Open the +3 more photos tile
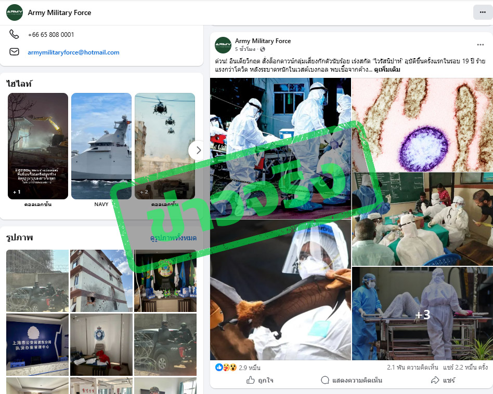 click(422, 314)
